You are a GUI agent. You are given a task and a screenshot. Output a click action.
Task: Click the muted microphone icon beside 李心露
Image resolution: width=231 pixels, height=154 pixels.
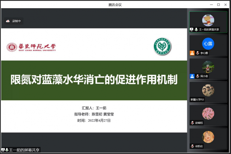pos(197,53)
